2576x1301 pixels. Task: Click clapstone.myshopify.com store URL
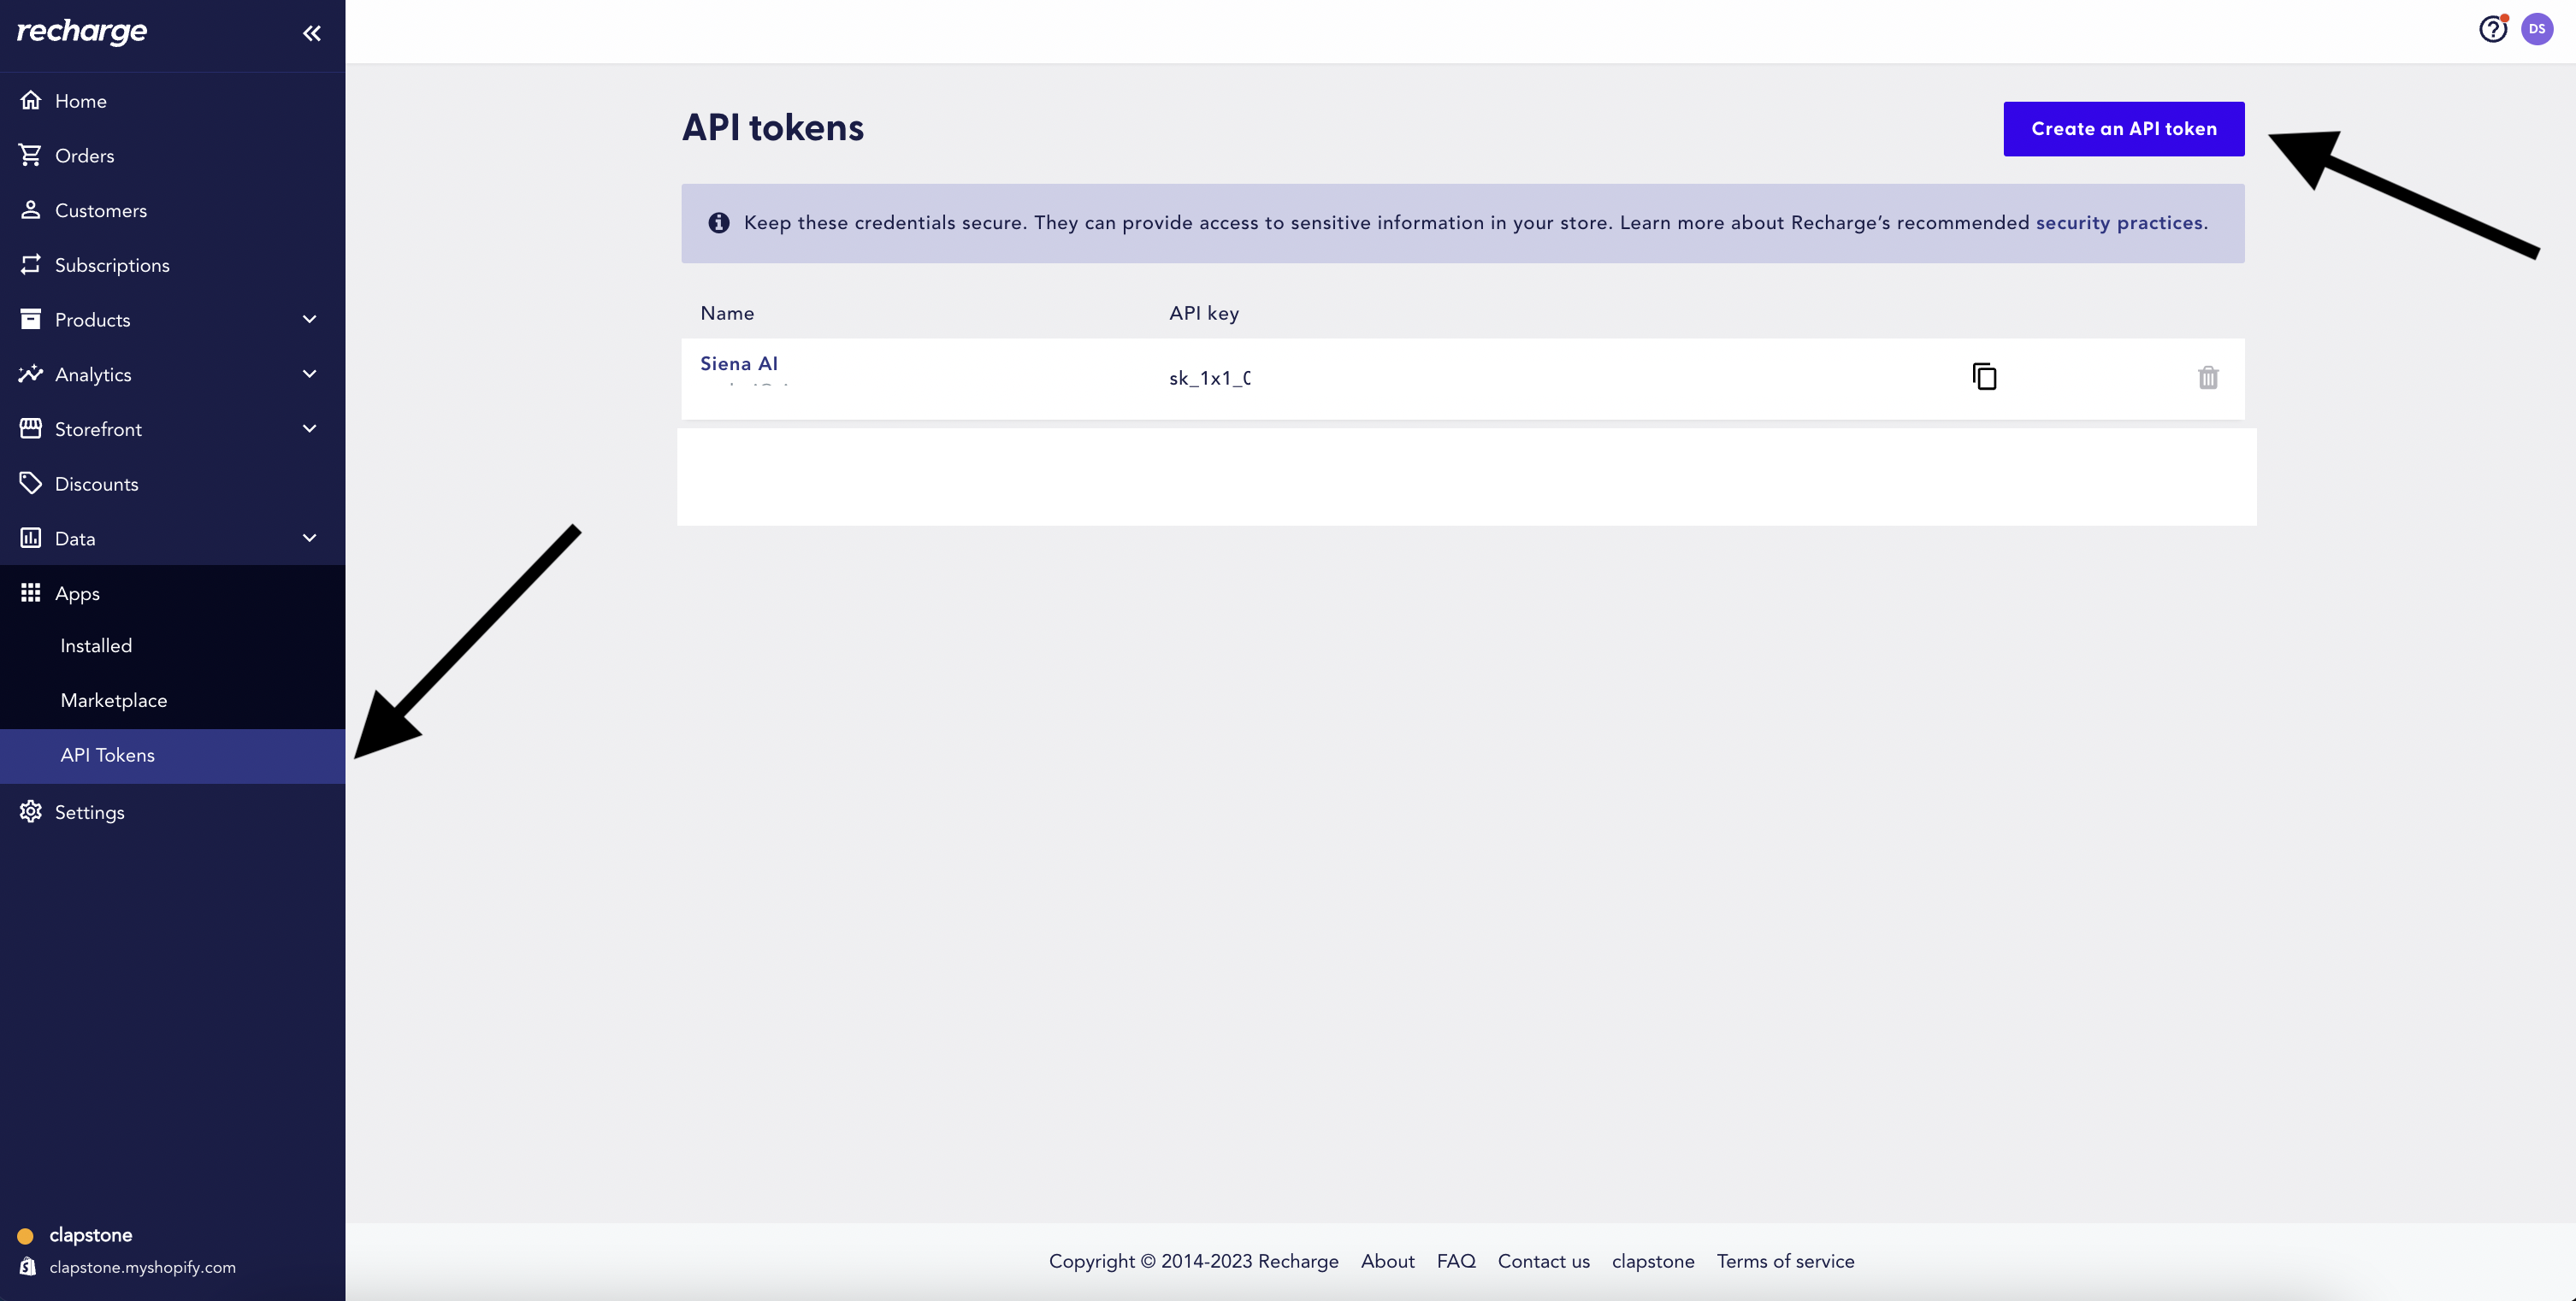(x=143, y=1267)
